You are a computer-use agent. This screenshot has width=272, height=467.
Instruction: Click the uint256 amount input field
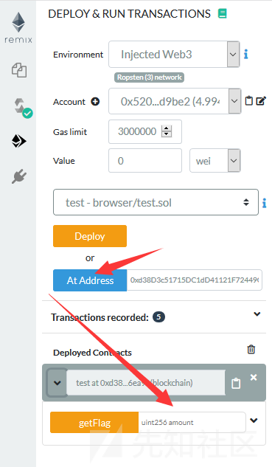[192, 422]
